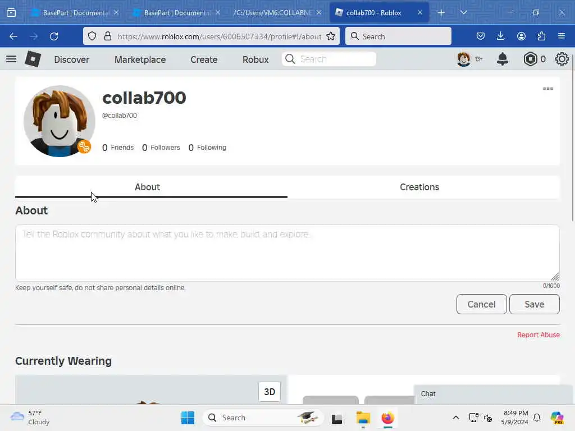Bookmark this page with the star icon
This screenshot has height=431, width=575.
[x=331, y=36]
